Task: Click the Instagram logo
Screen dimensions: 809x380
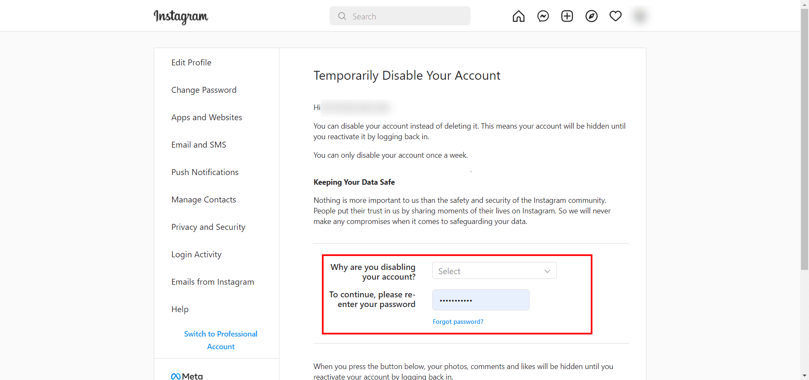Action: coord(181,16)
